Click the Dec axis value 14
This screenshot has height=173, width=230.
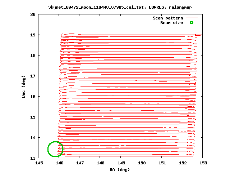33,138
